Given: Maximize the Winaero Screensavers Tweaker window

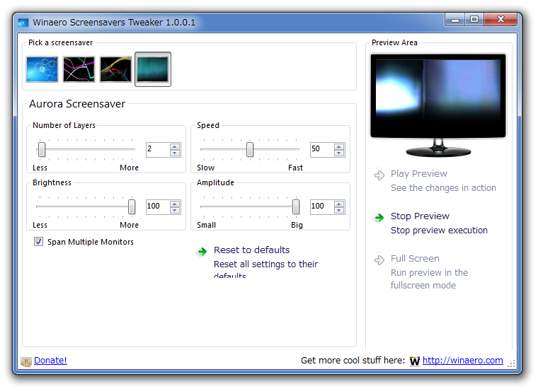Looking at the screenshot, I should tap(474, 20).
